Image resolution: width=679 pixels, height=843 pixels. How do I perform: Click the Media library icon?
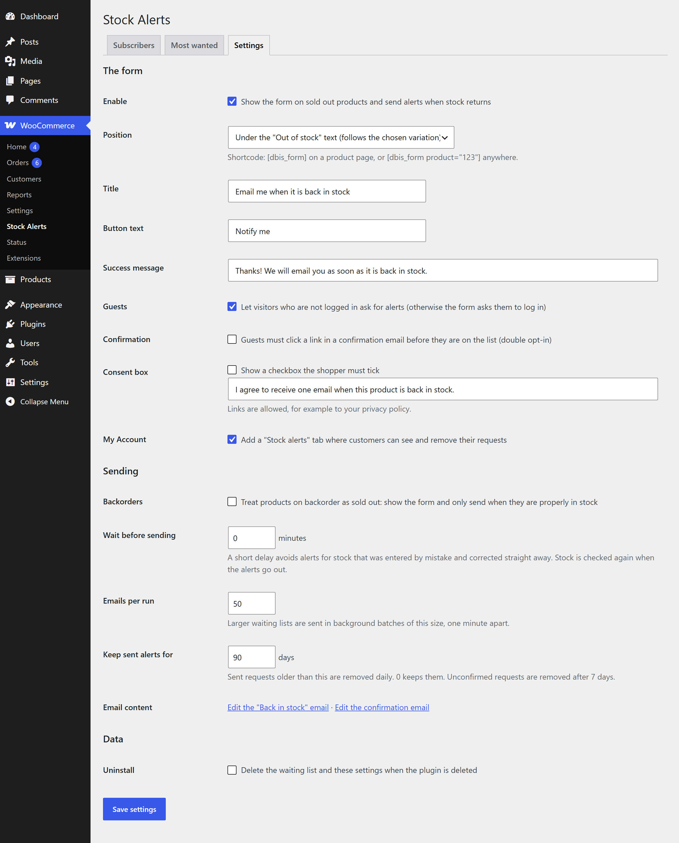point(10,61)
